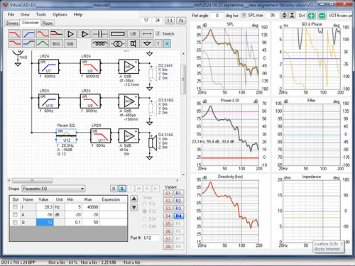Screen dimensions: 355x266
Task: Move parameter row down with down arrow
Action: click(134, 207)
